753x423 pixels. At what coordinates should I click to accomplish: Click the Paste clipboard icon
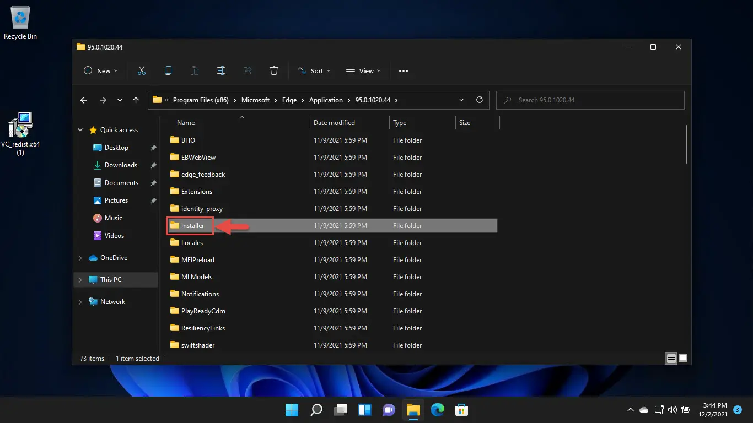pyautogui.click(x=195, y=70)
